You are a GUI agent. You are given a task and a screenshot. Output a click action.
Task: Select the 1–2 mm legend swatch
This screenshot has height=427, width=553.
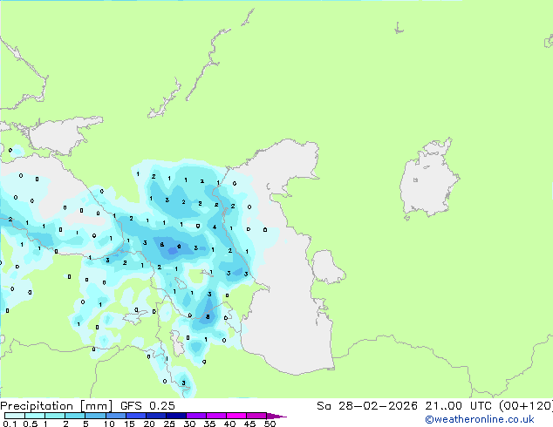coord(55,416)
